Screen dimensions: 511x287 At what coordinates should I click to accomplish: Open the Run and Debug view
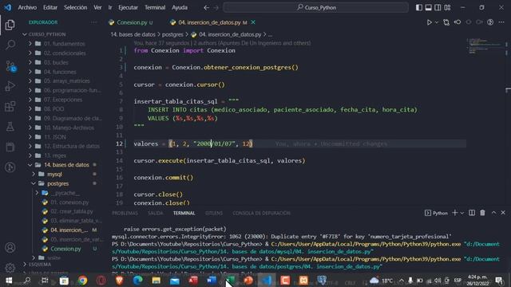click(x=10, y=86)
